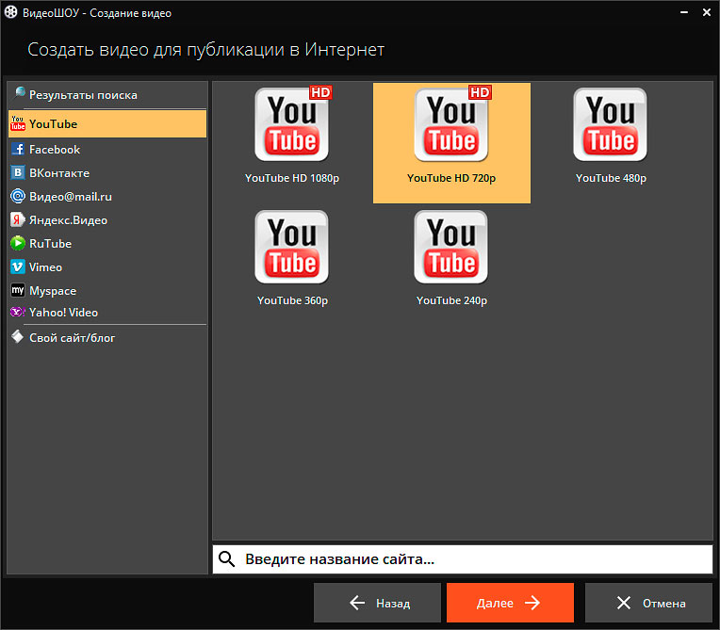Click the YouTube 480p label text
Viewport: 720px width, 630px height.
612,178
